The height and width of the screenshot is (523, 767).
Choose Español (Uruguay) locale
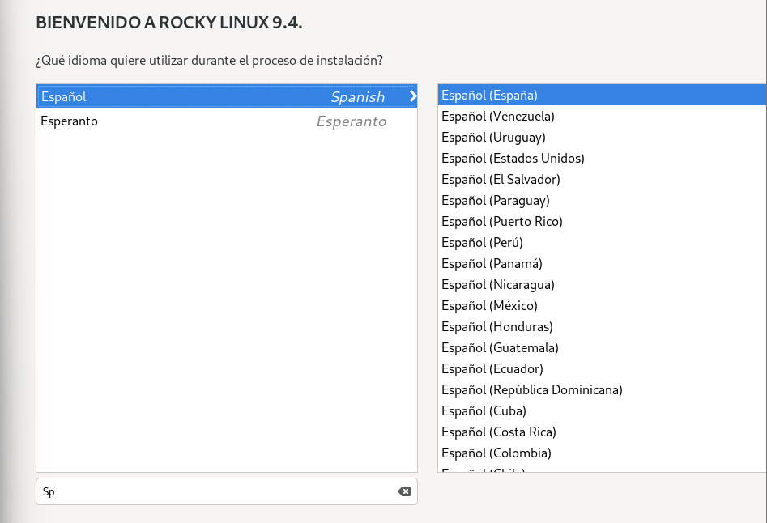(602, 137)
